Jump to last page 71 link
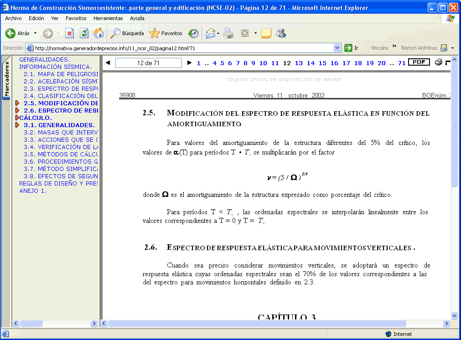Image resolution: width=461 pixels, height=340 pixels. 402,63
